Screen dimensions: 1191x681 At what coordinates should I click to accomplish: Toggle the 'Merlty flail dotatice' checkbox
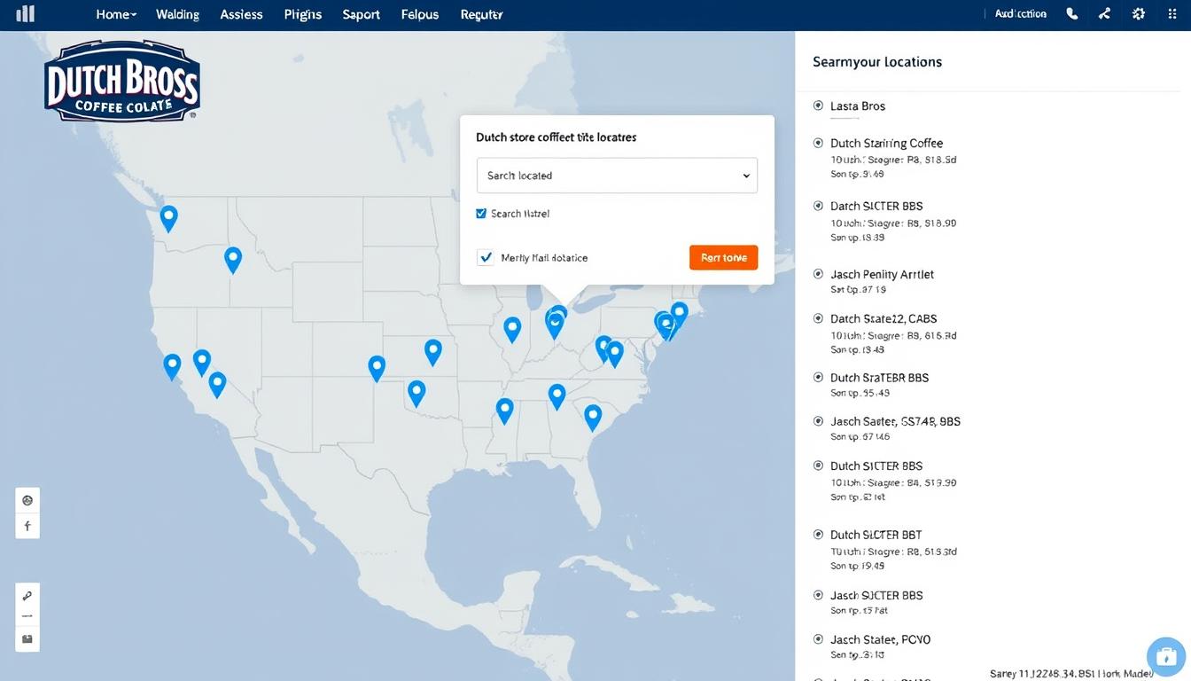pos(485,257)
